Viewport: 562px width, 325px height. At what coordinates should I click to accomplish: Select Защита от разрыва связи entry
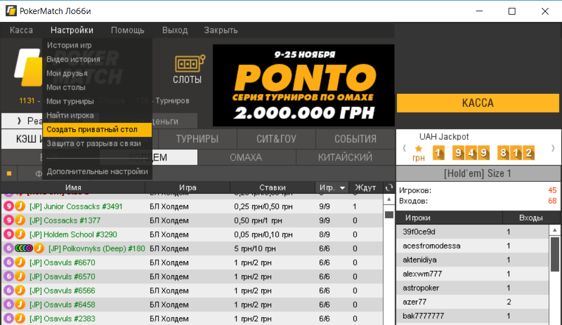97,143
